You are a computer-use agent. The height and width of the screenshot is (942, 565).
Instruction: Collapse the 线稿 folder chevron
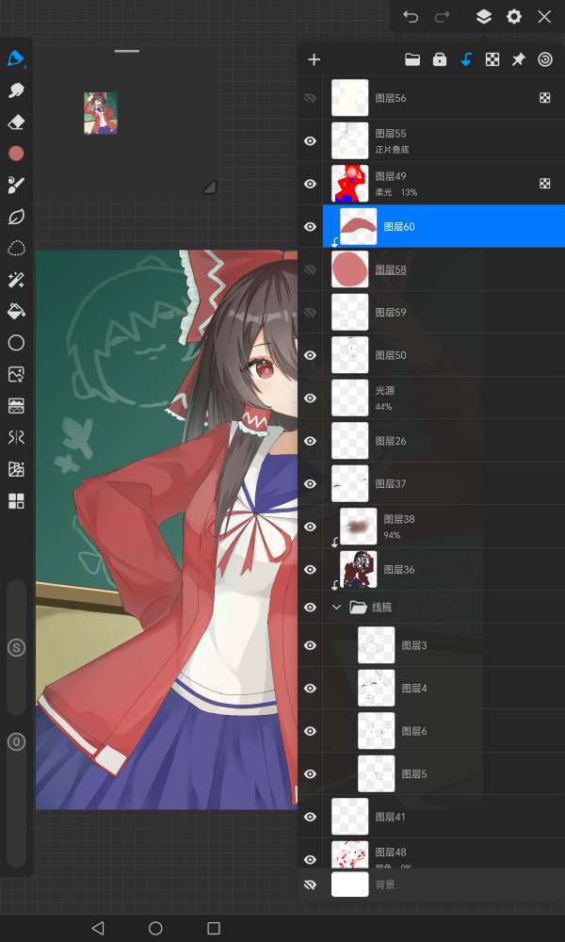pos(336,608)
